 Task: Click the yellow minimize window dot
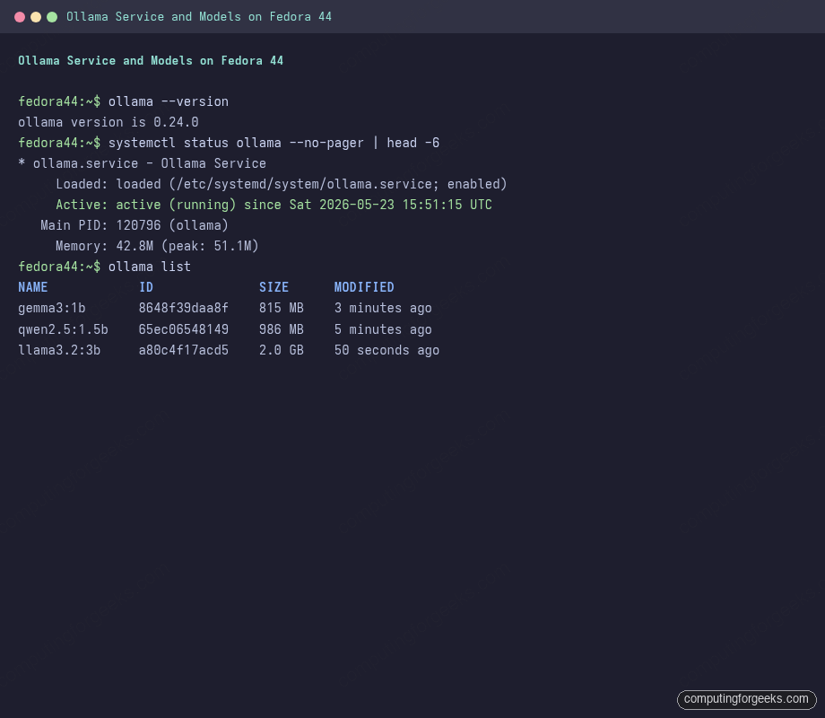[36, 17]
